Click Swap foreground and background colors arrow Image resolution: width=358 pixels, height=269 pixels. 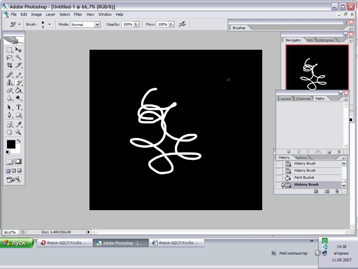point(19,141)
